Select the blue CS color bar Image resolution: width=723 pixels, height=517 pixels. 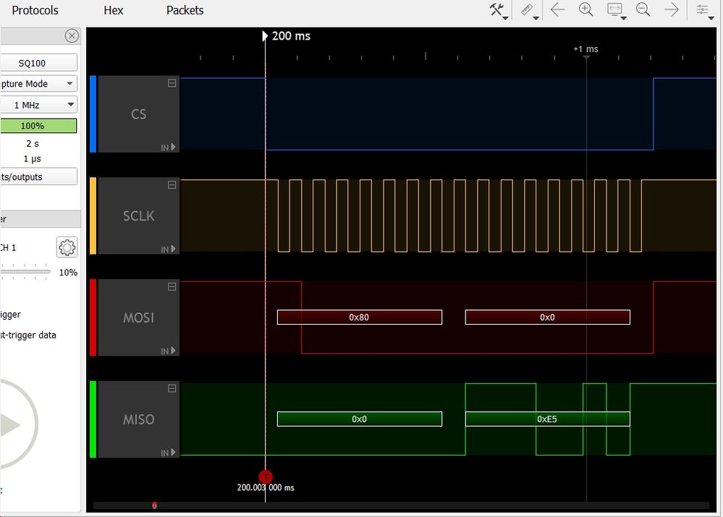pyautogui.click(x=93, y=114)
